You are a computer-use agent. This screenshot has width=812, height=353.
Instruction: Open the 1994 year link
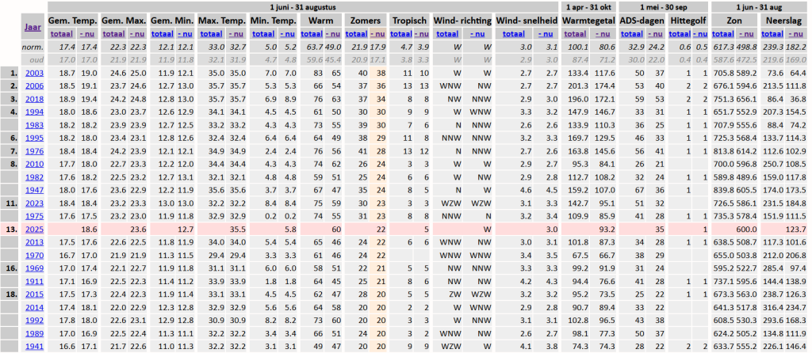pos(35,112)
